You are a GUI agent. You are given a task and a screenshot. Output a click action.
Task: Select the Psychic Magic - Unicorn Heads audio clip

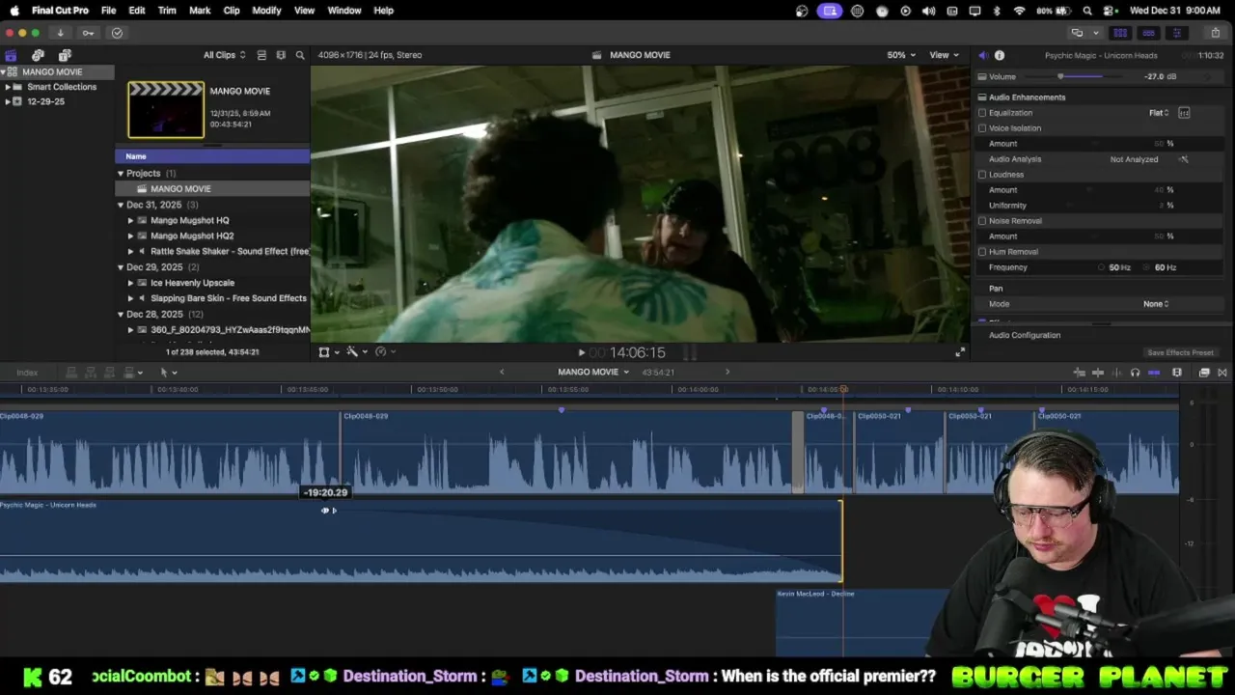point(421,542)
